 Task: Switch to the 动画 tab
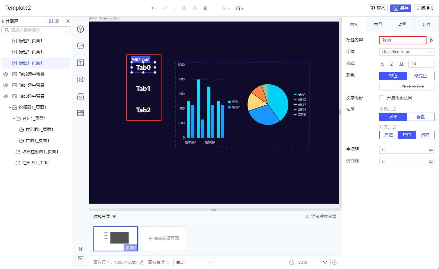[402, 25]
